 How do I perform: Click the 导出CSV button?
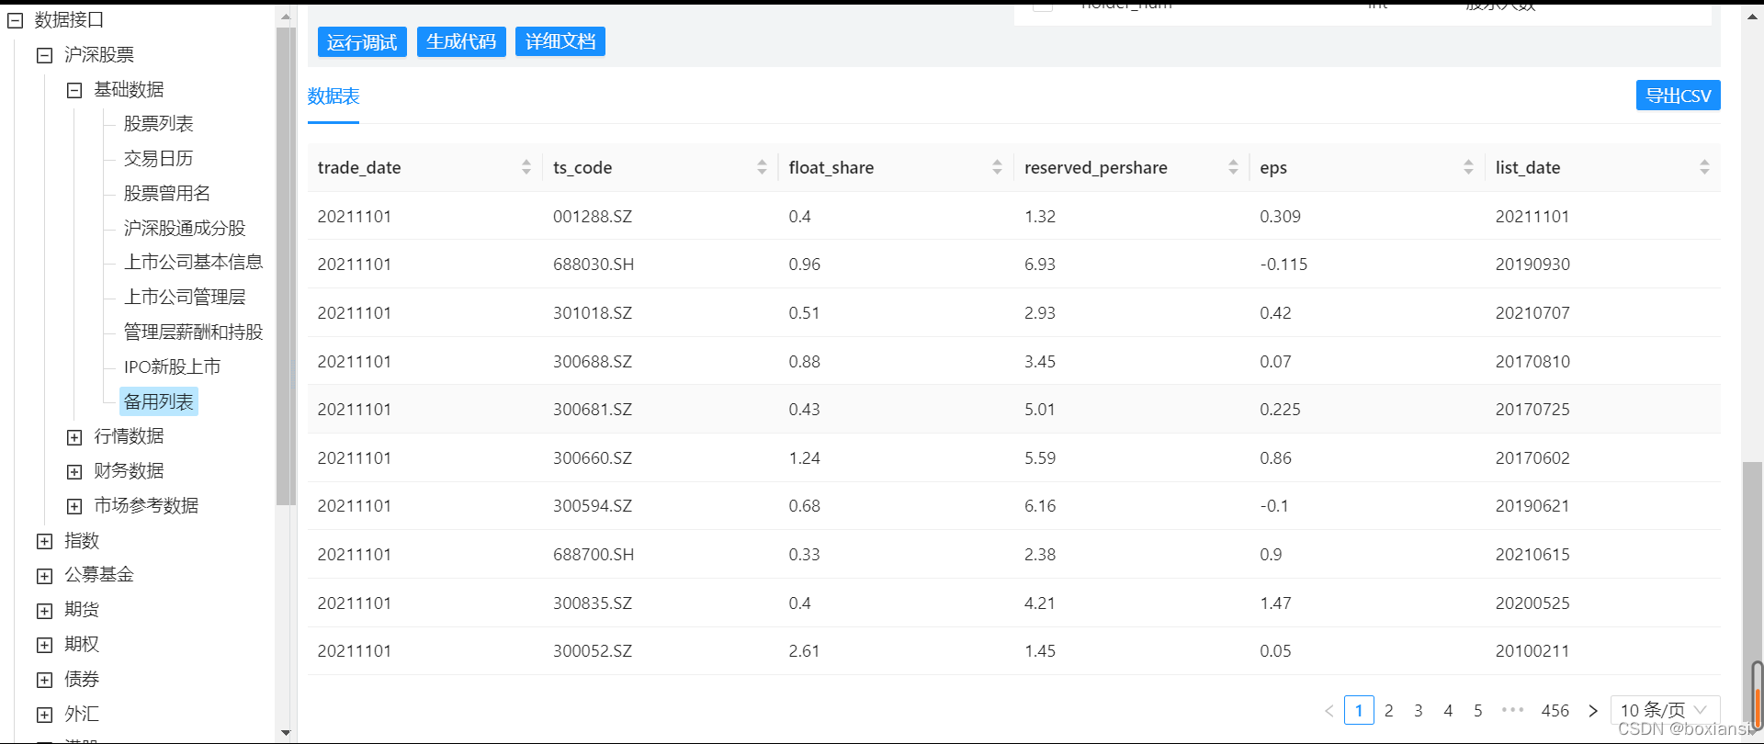pos(1678,96)
